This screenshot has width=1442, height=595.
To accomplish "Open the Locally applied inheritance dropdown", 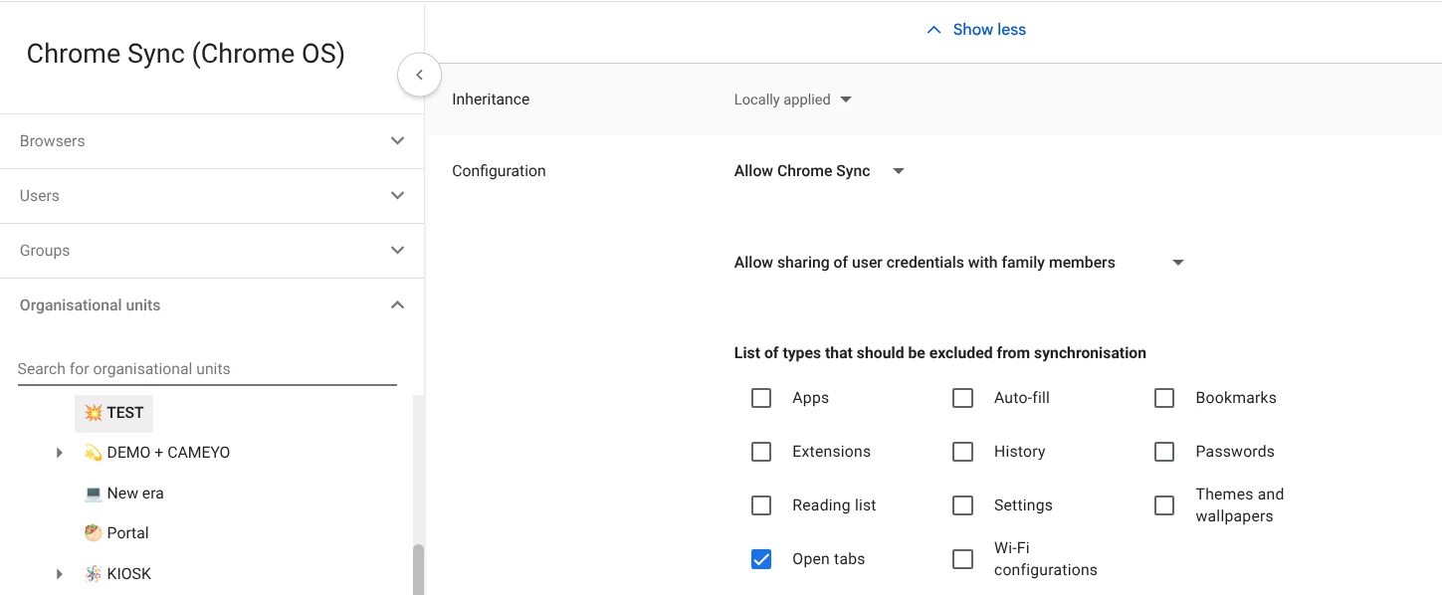I will pyautogui.click(x=793, y=99).
